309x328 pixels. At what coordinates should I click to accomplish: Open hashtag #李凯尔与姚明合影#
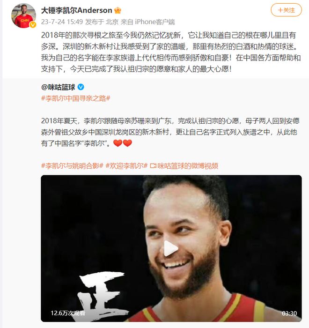point(72,166)
